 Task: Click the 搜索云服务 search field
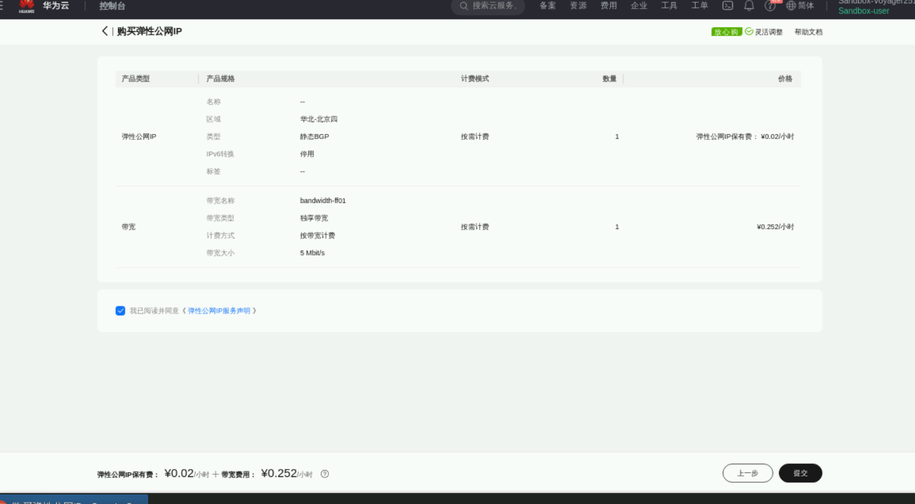click(488, 6)
